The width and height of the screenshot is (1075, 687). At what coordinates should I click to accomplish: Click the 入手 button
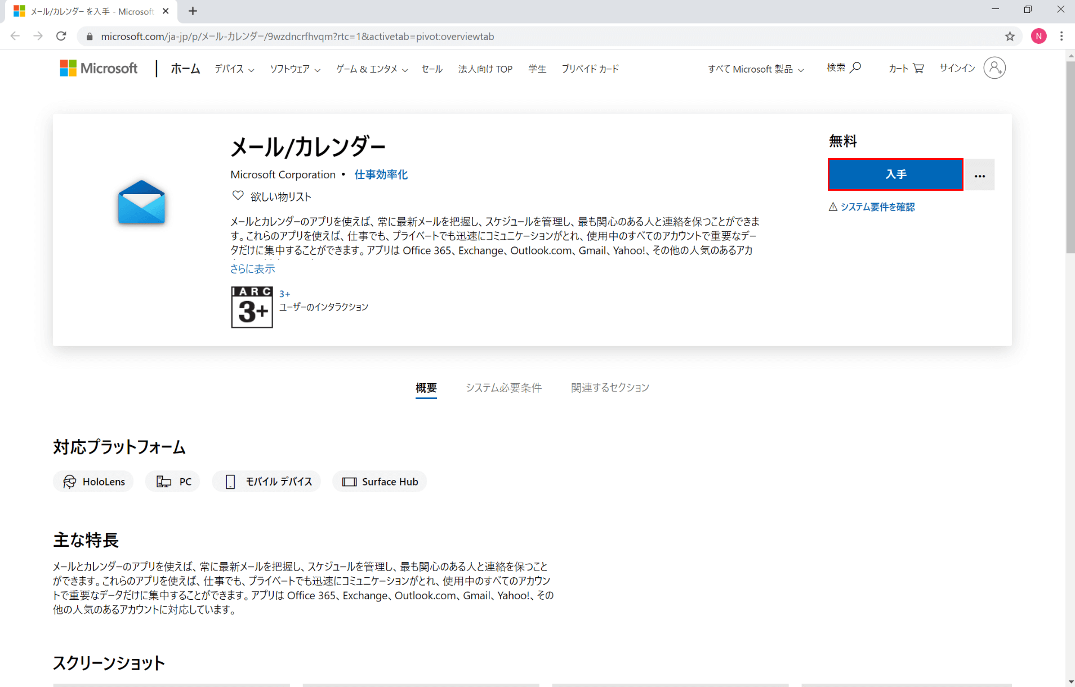[x=895, y=174]
